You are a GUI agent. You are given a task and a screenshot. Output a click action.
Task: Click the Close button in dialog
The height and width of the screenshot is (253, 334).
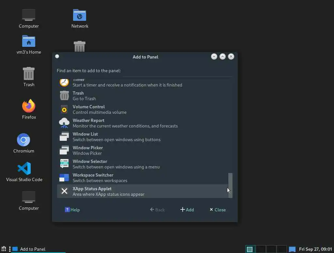click(x=218, y=210)
